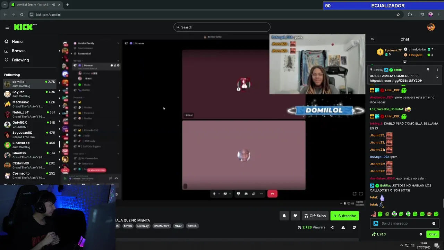Click the green Subscribe button
444x250 pixels.
coord(344,216)
